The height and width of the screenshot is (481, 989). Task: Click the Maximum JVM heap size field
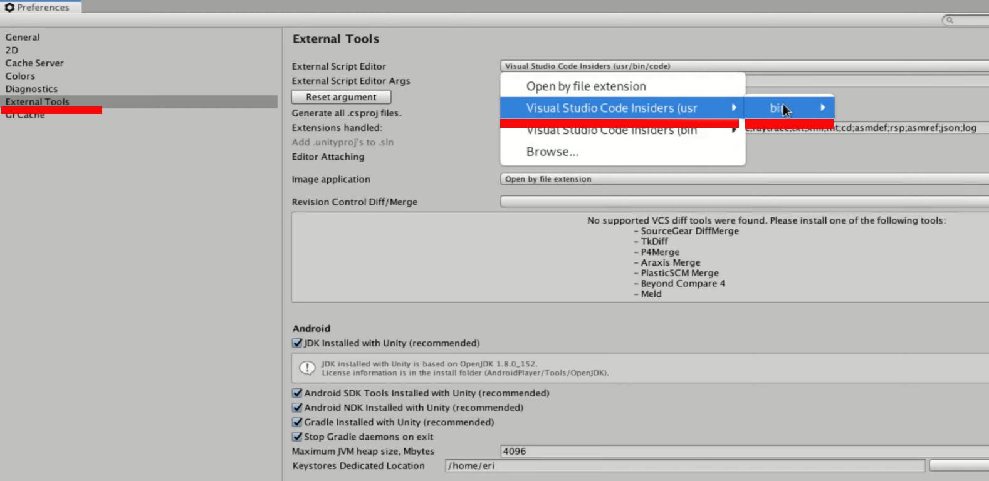(x=745, y=451)
